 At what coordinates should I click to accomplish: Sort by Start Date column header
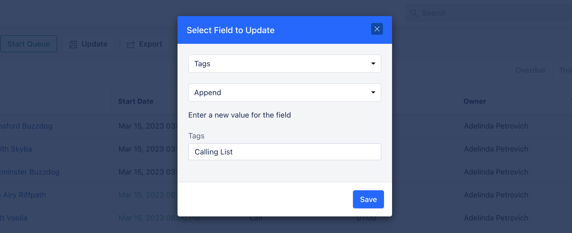coord(136,101)
